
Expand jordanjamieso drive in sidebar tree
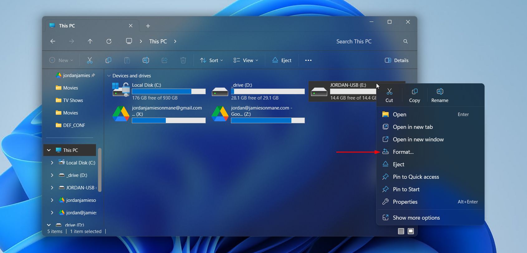52,200
